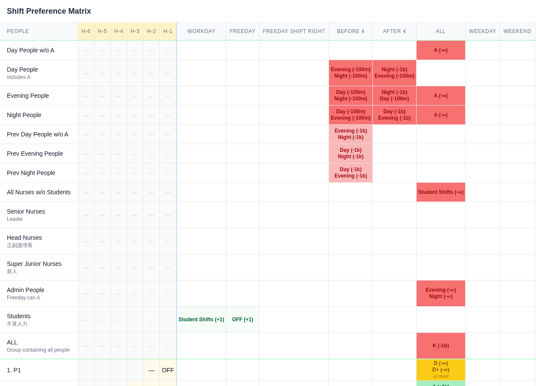Edit Night People ALL A (-∞) cell
Viewport: 536px width, 386px height.
click(441, 115)
